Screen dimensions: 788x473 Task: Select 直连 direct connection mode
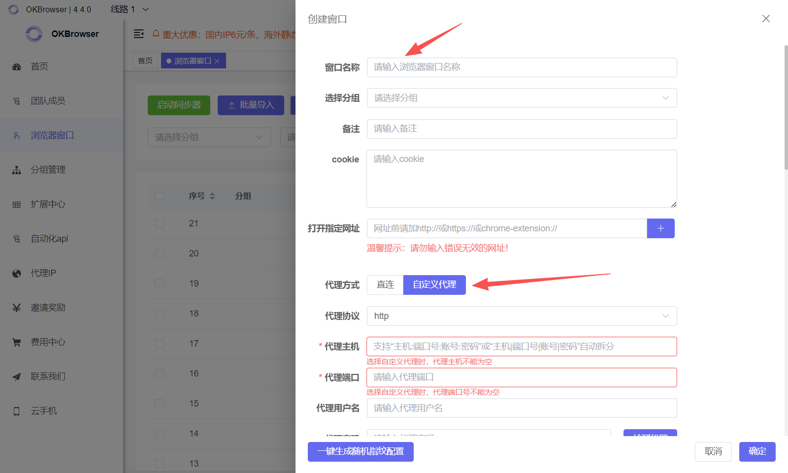tap(385, 285)
